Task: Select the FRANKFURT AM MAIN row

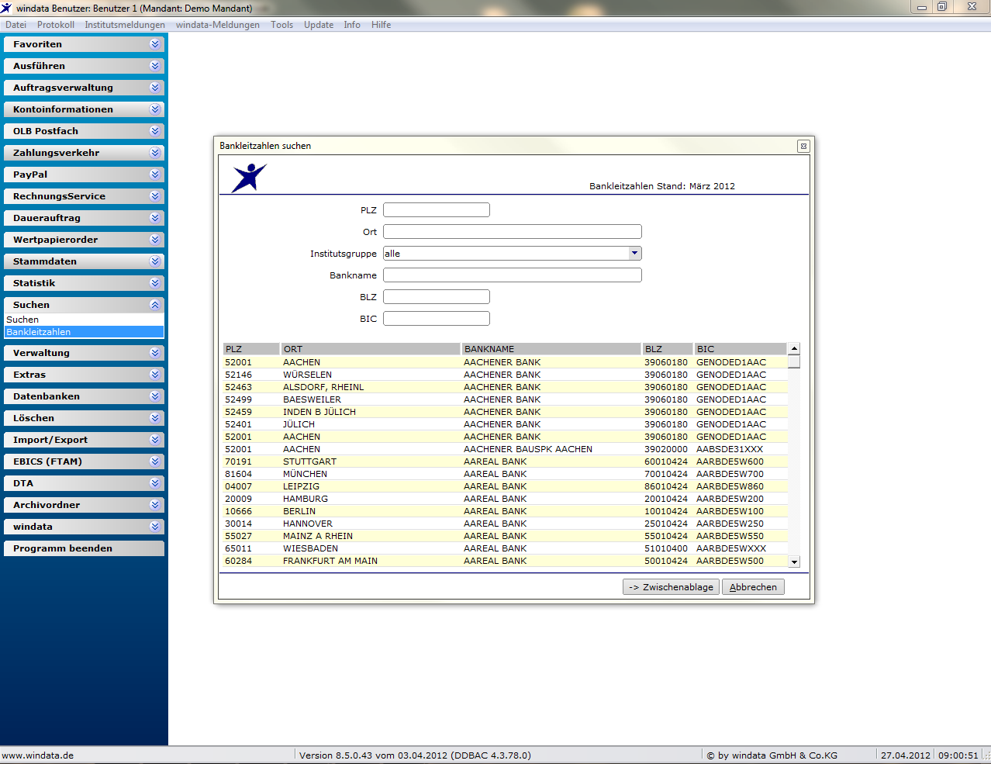Action: (x=506, y=561)
